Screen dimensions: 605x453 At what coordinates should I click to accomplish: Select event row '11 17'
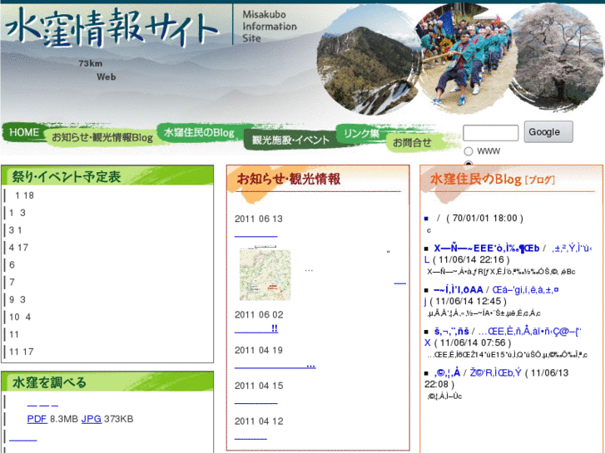[22, 352]
